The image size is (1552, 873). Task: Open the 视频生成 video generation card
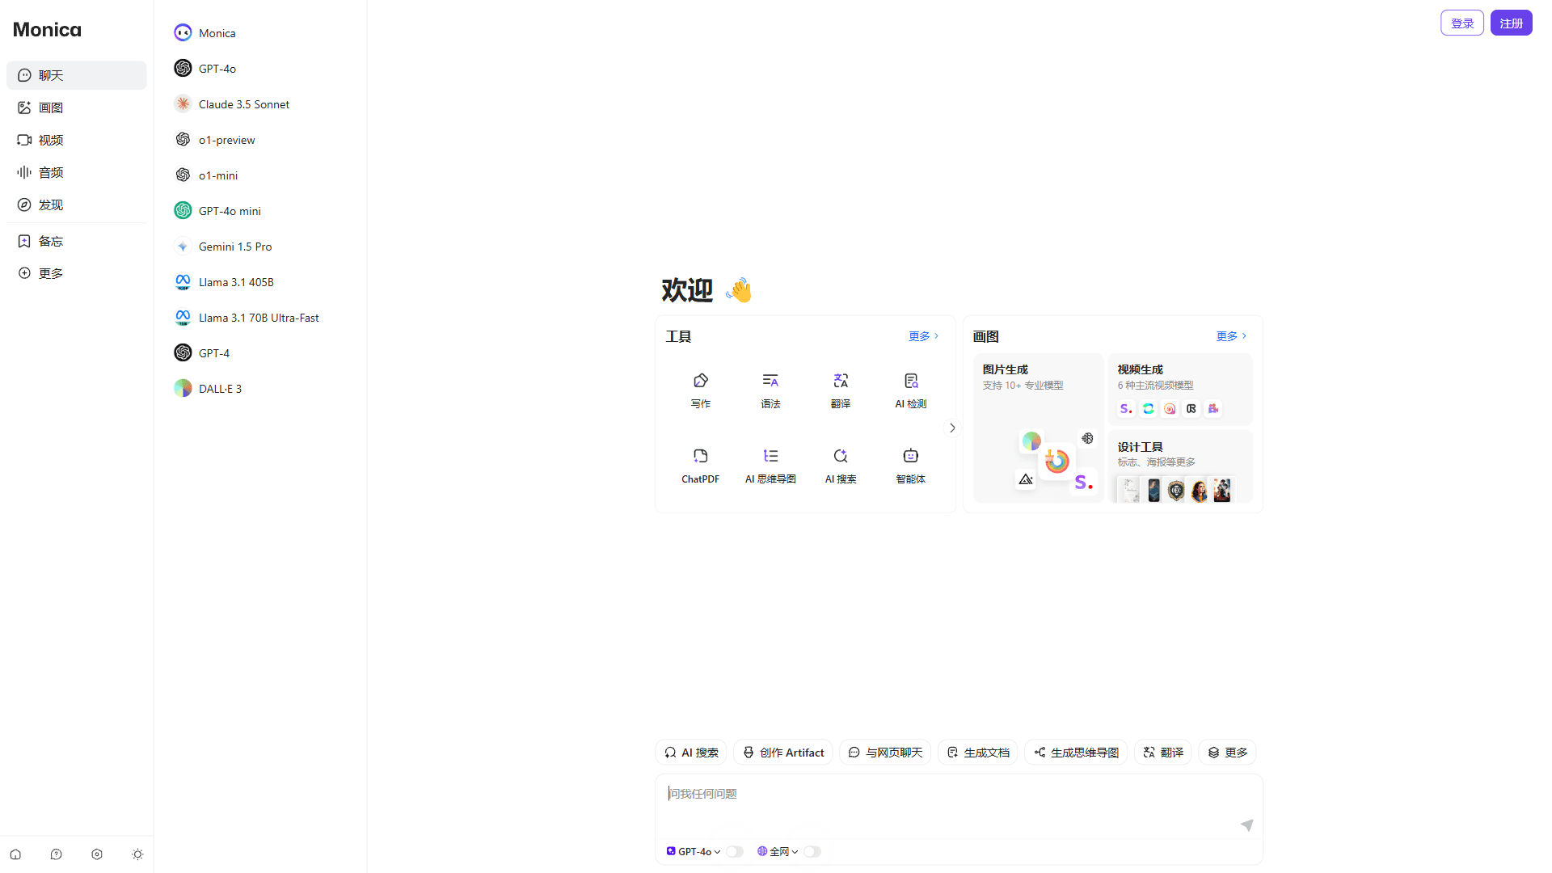(x=1180, y=390)
